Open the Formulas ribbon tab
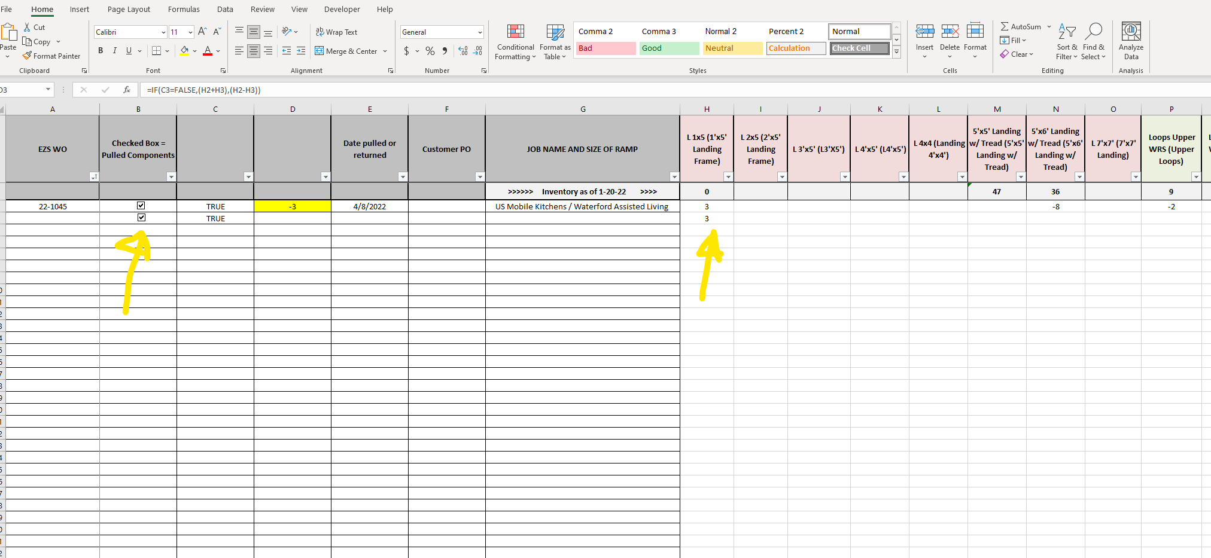Viewport: 1211px width, 558px height. 184,9
